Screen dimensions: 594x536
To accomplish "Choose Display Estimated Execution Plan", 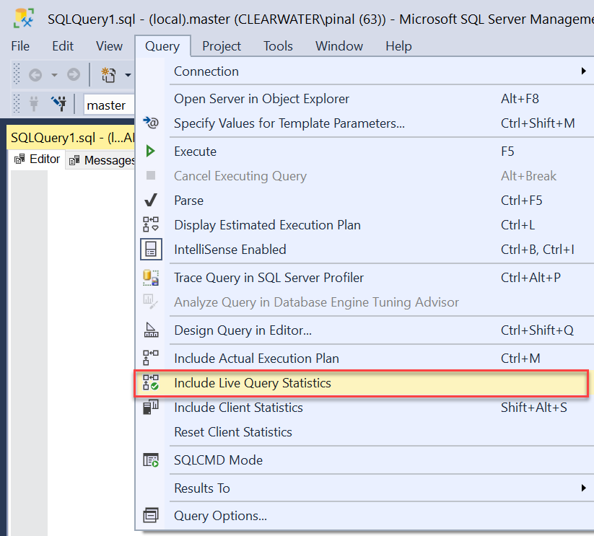I will (x=364, y=225).
